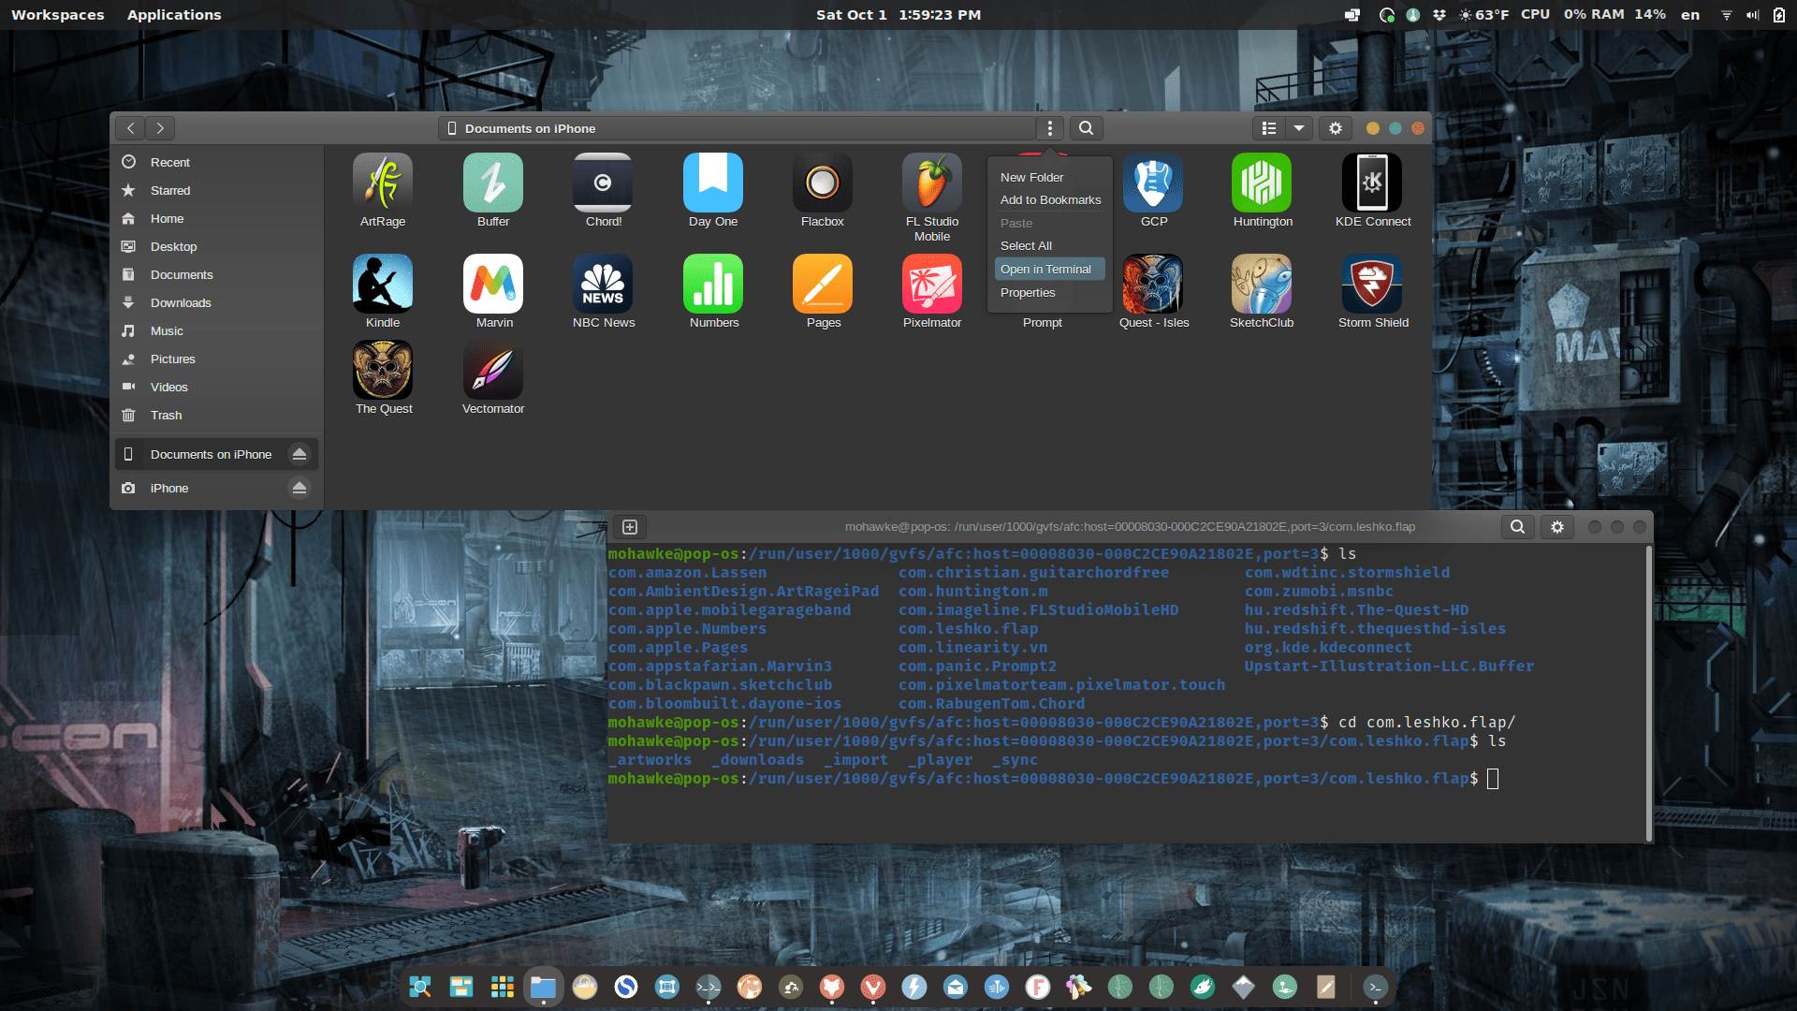Image resolution: width=1797 pixels, height=1011 pixels.
Task: Open the Vectornator folder icon
Action: click(493, 371)
